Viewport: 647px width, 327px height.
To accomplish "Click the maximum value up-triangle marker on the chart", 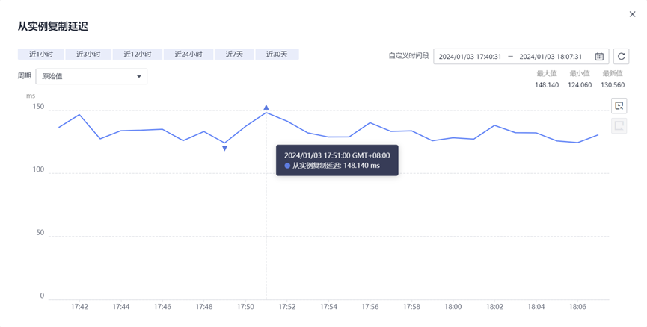I will tap(266, 108).
